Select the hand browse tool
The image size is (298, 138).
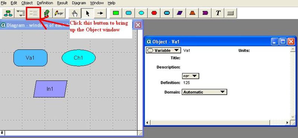[x=74, y=13]
